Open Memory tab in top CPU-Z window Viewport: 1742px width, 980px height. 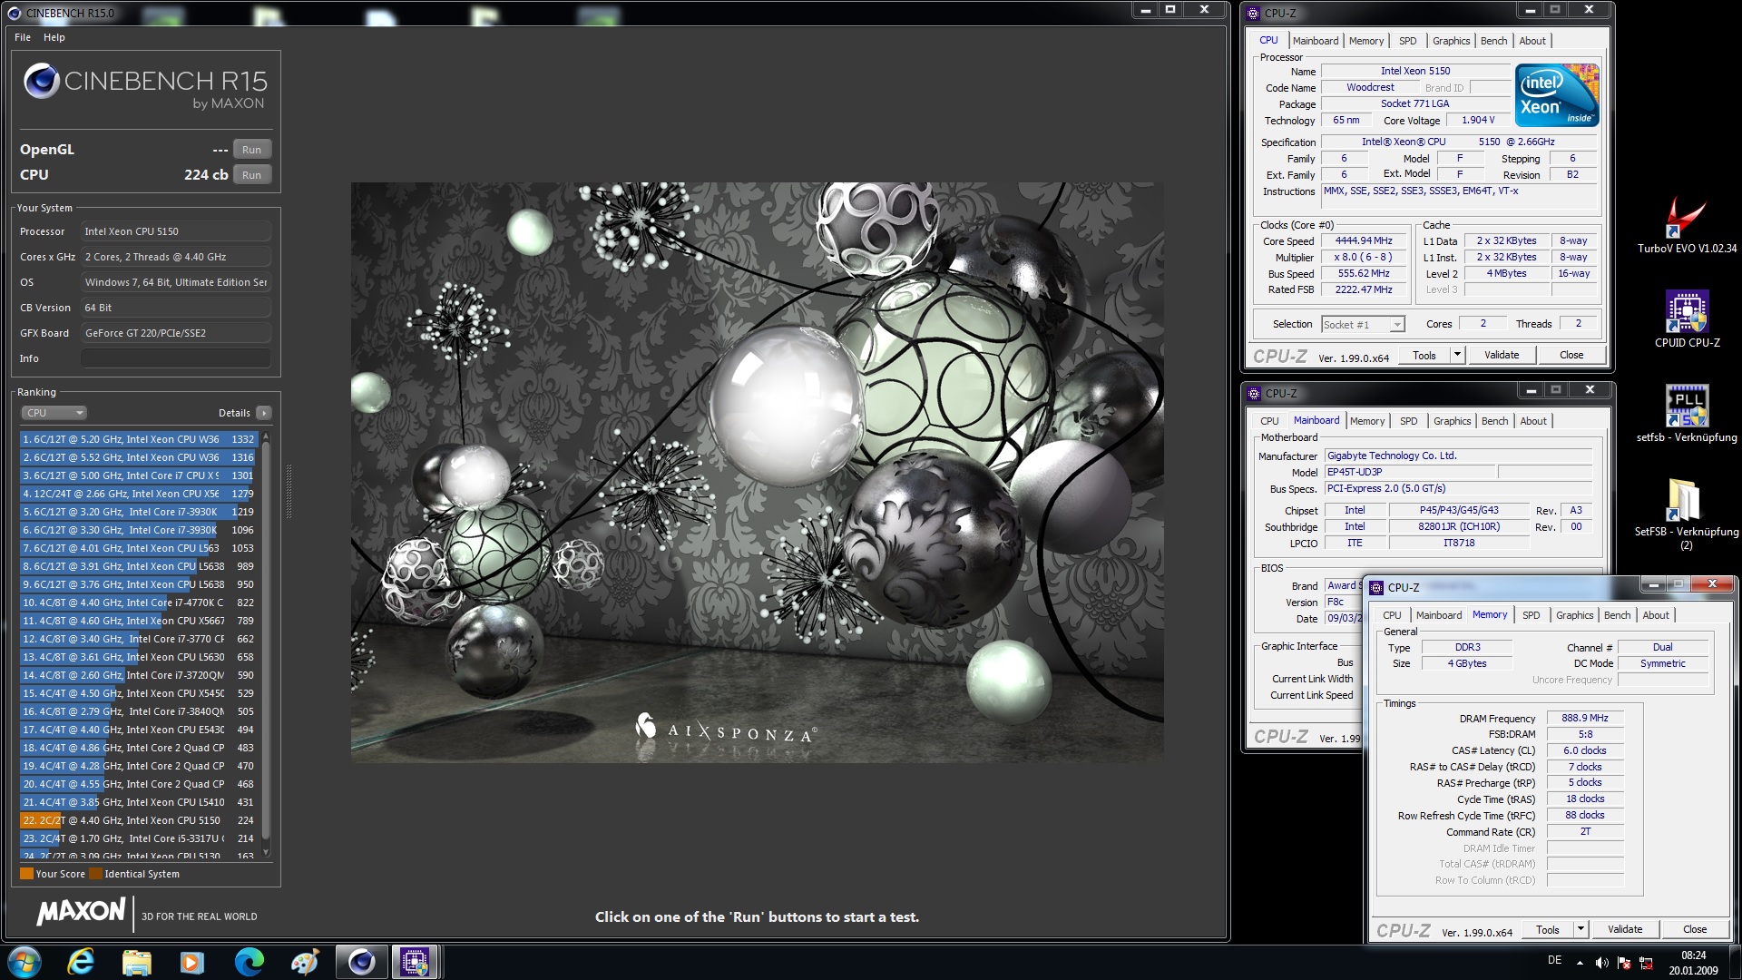pyautogui.click(x=1365, y=41)
